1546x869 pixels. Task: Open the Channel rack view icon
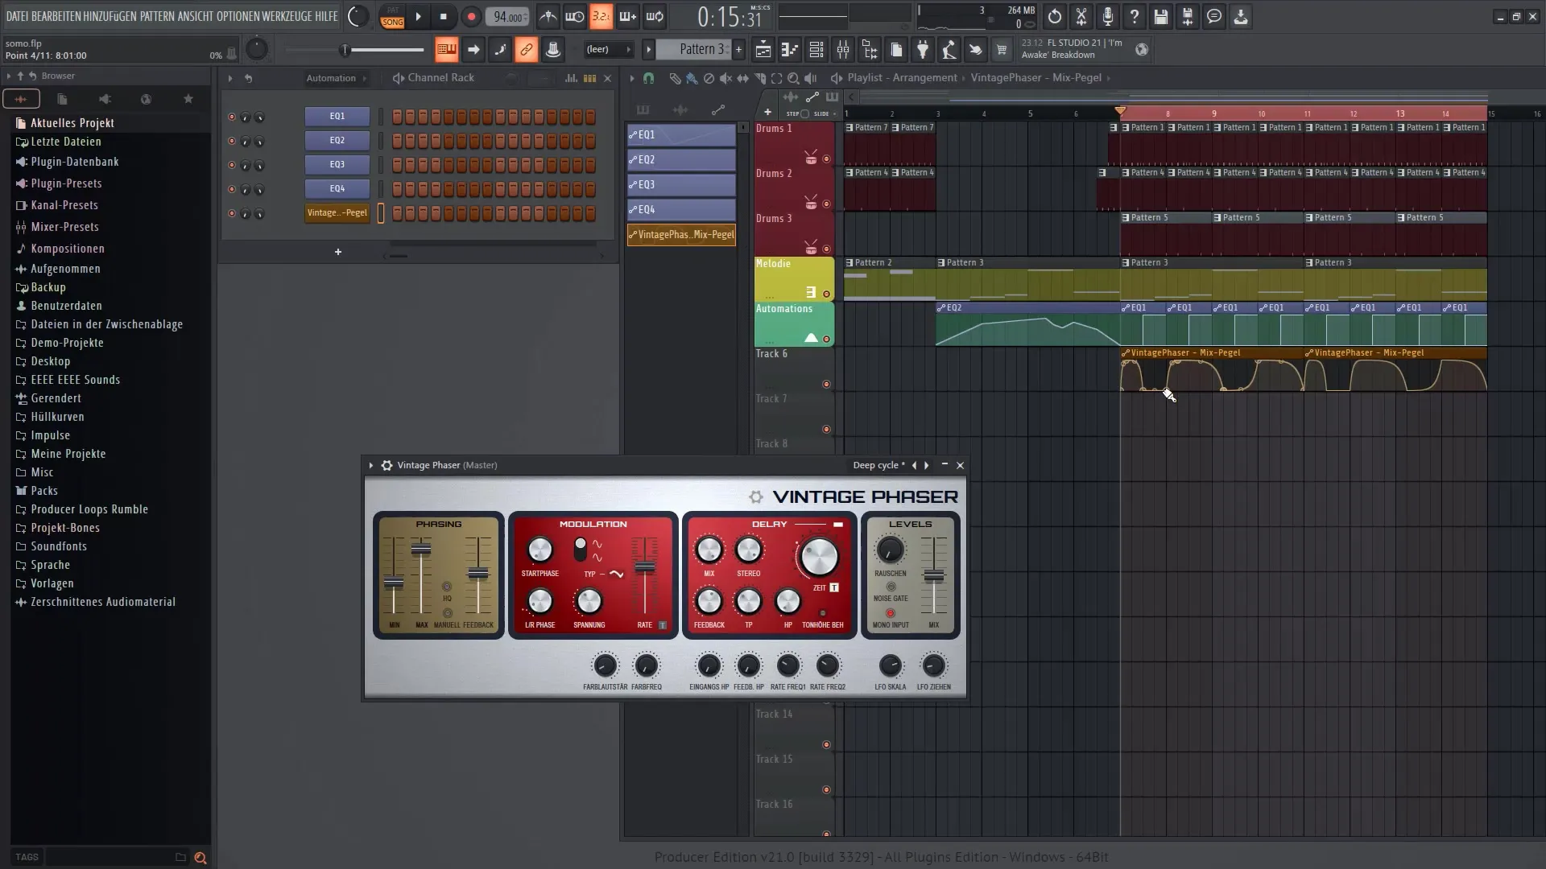click(x=816, y=50)
